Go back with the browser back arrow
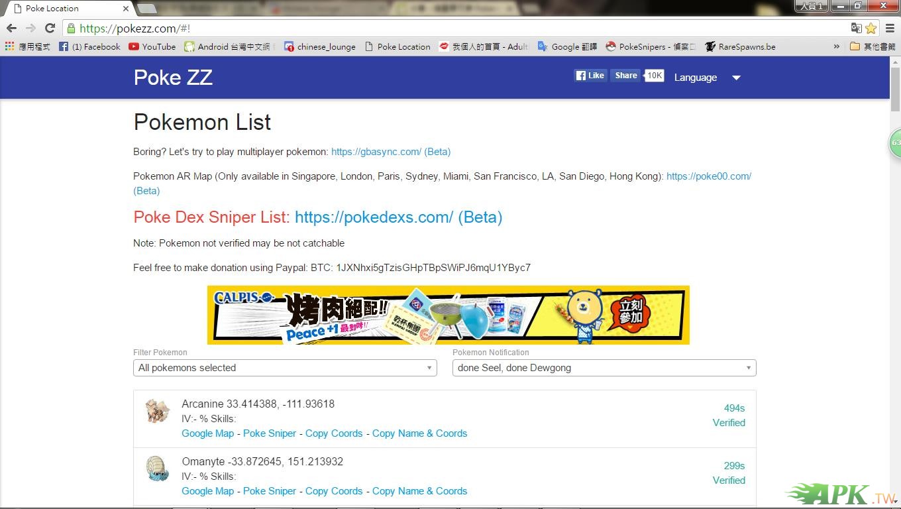The width and height of the screenshot is (901, 509). pyautogui.click(x=11, y=28)
